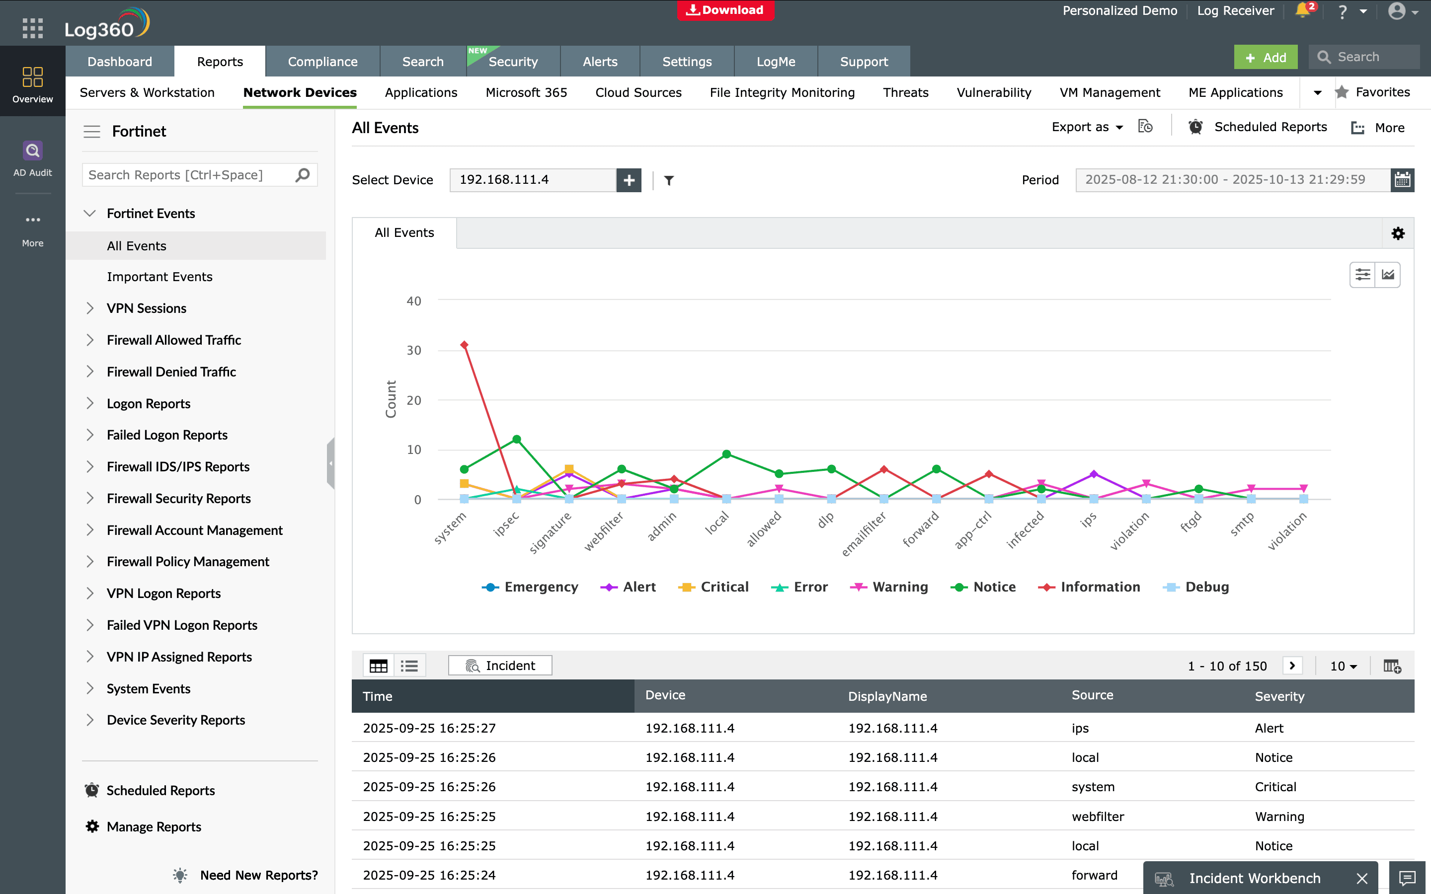Click the filter funnel icon

669,180
